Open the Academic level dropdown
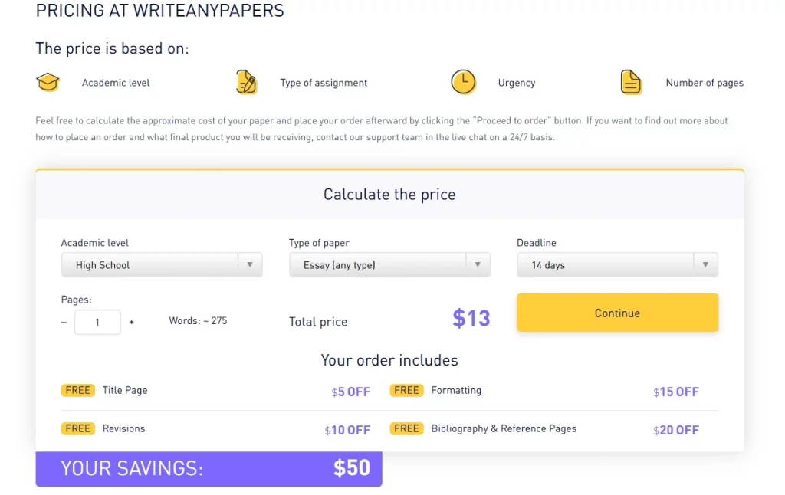This screenshot has width=785, height=495. tap(162, 264)
